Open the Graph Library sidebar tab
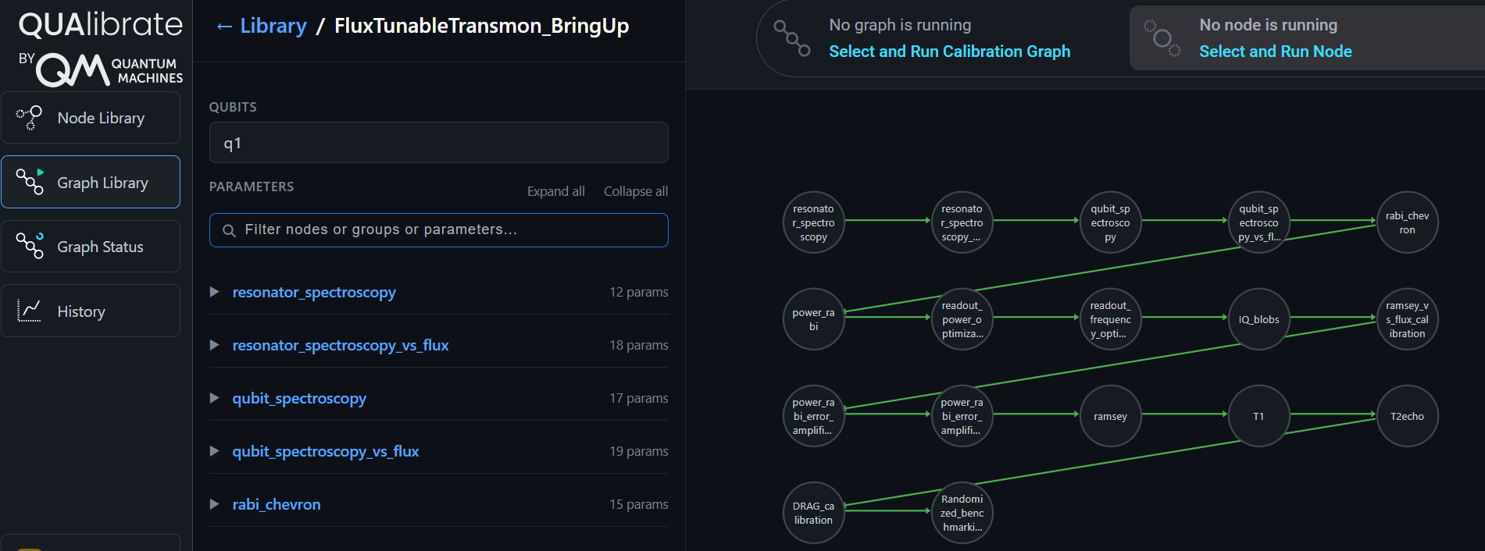The image size is (1485, 551). [x=91, y=182]
